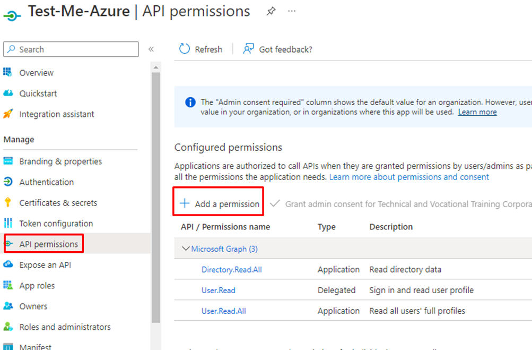Screen dimensions: 532x350
Task: Click into the sidebar Search field
Action: [x=71, y=49]
